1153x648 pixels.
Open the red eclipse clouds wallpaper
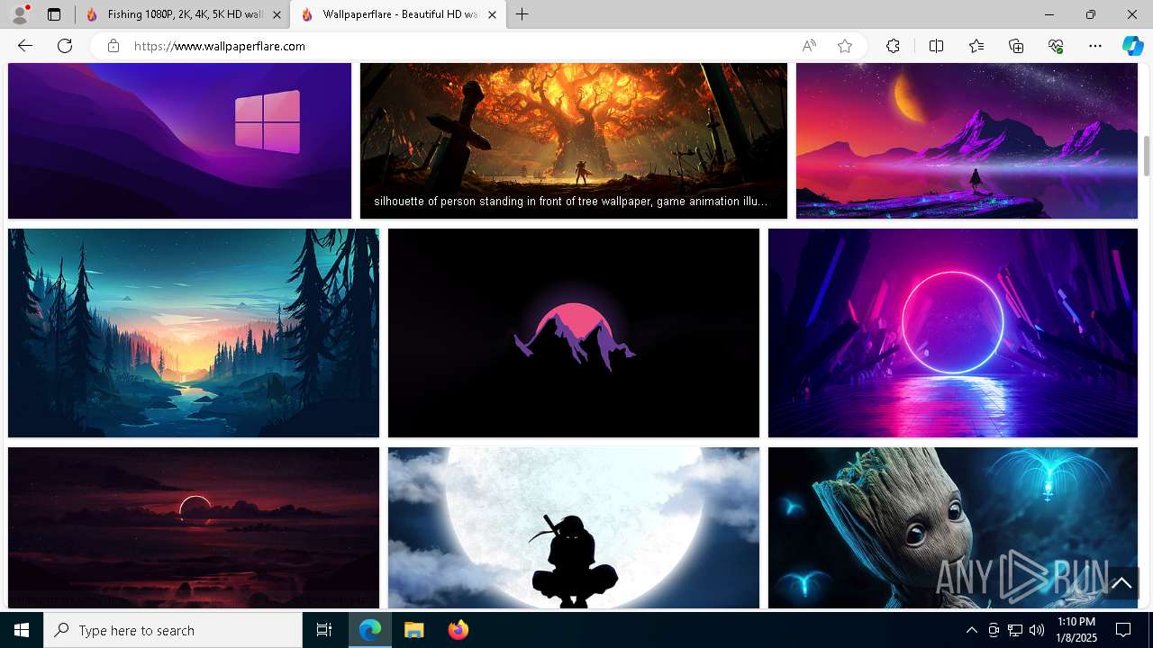coord(194,528)
